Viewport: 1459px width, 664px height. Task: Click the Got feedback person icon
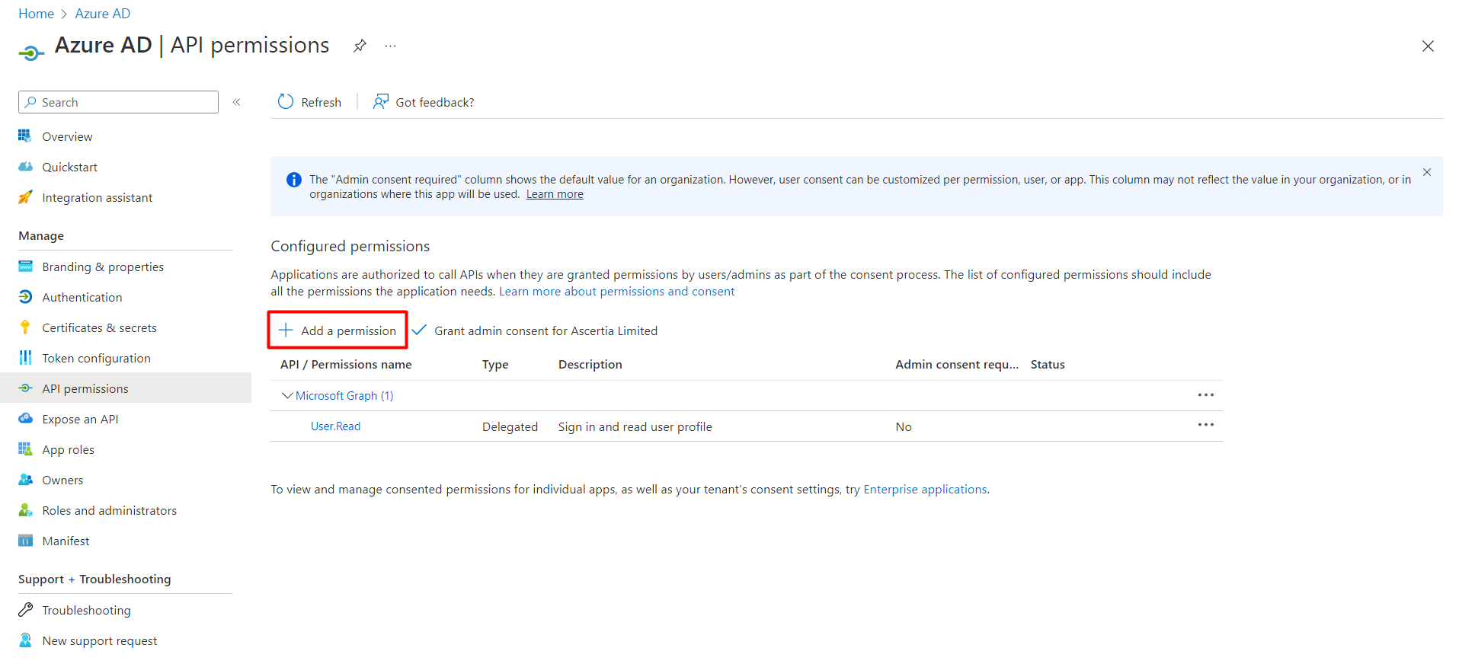coord(380,102)
